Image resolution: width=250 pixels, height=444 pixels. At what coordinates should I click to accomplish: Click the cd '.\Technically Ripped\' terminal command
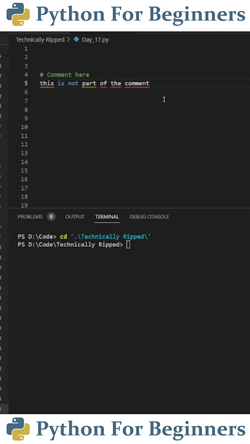(106, 236)
